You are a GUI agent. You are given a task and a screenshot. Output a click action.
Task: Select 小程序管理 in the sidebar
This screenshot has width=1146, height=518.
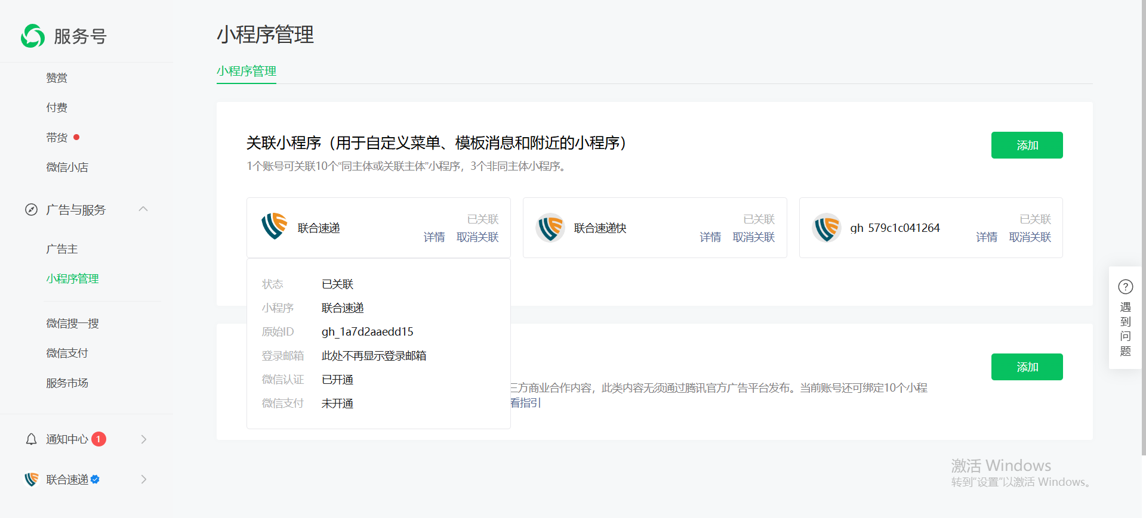(72, 279)
